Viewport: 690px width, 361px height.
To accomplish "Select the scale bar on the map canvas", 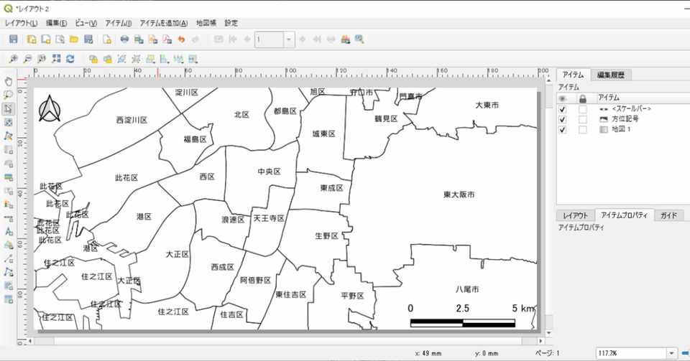I will 471,315.
